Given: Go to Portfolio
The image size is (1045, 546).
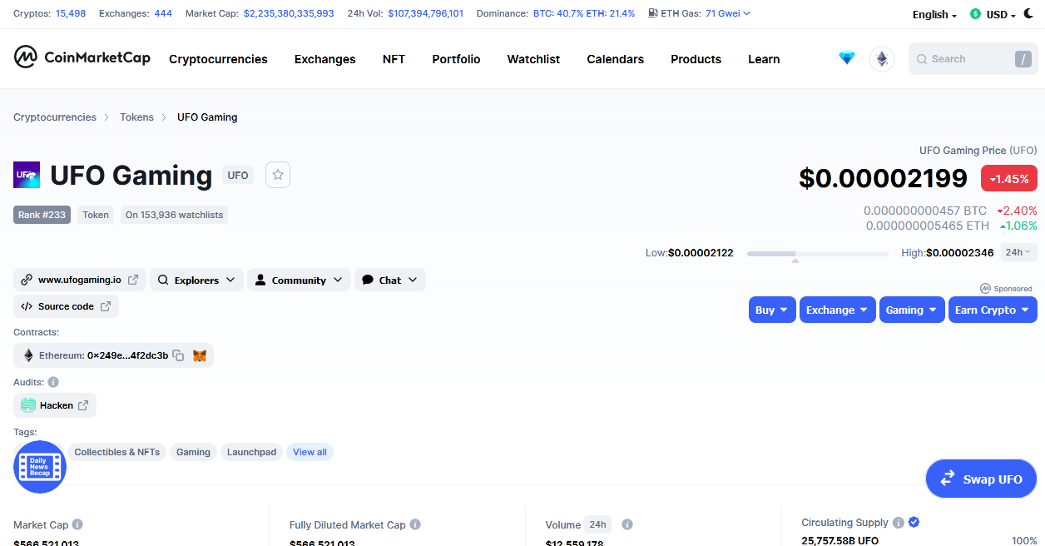Looking at the screenshot, I should point(456,59).
